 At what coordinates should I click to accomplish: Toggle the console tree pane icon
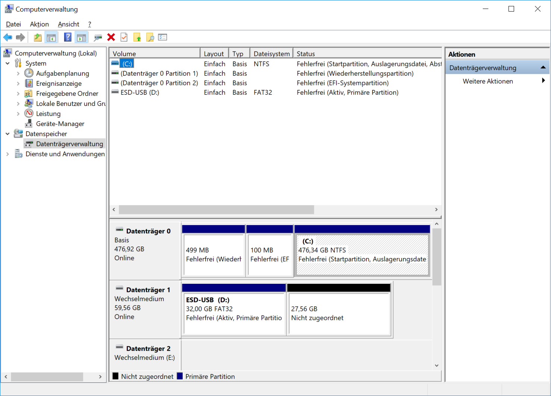51,37
